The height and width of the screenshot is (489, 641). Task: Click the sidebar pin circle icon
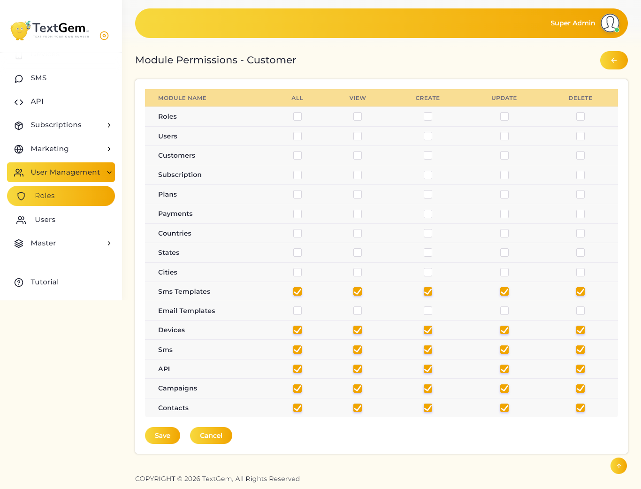tap(104, 36)
